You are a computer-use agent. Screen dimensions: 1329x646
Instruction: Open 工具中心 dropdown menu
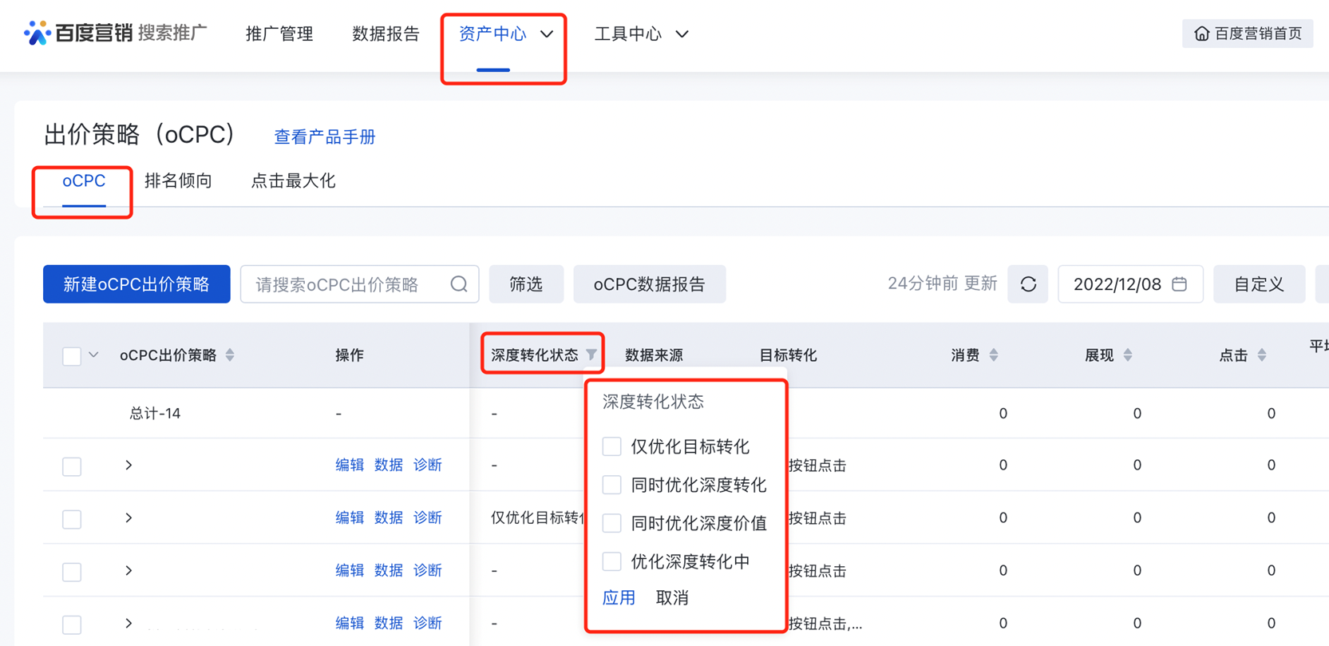[x=641, y=34]
